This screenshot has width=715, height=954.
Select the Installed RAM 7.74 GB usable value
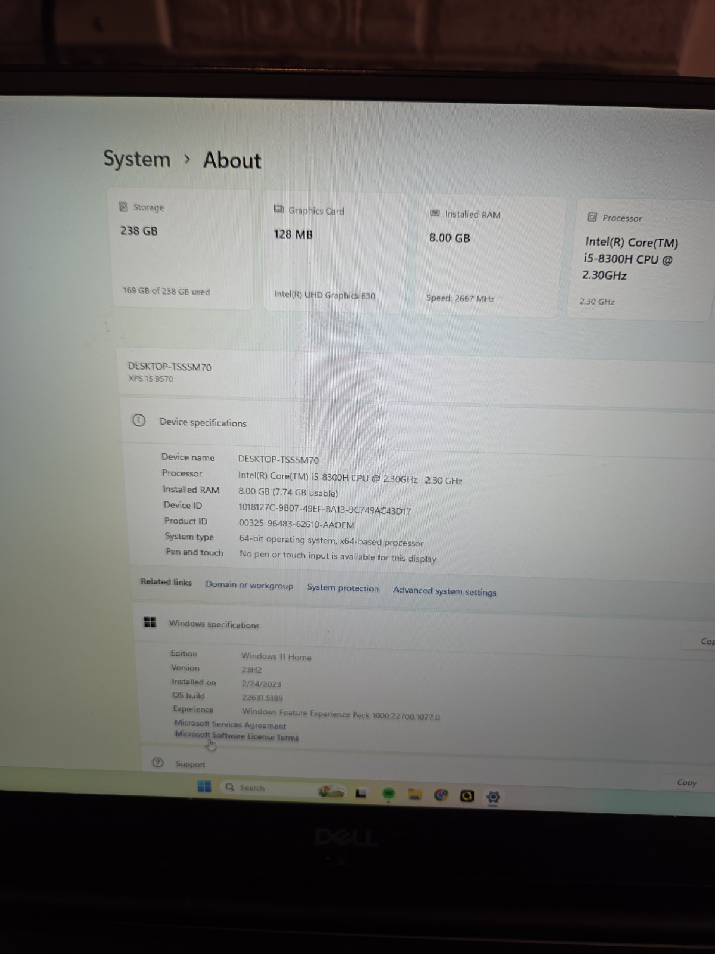pos(288,493)
